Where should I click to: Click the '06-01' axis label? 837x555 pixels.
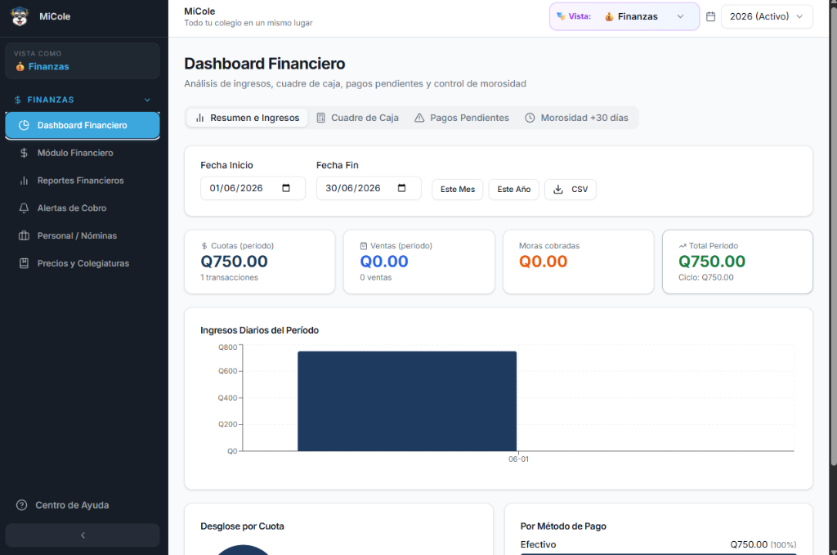coord(518,459)
